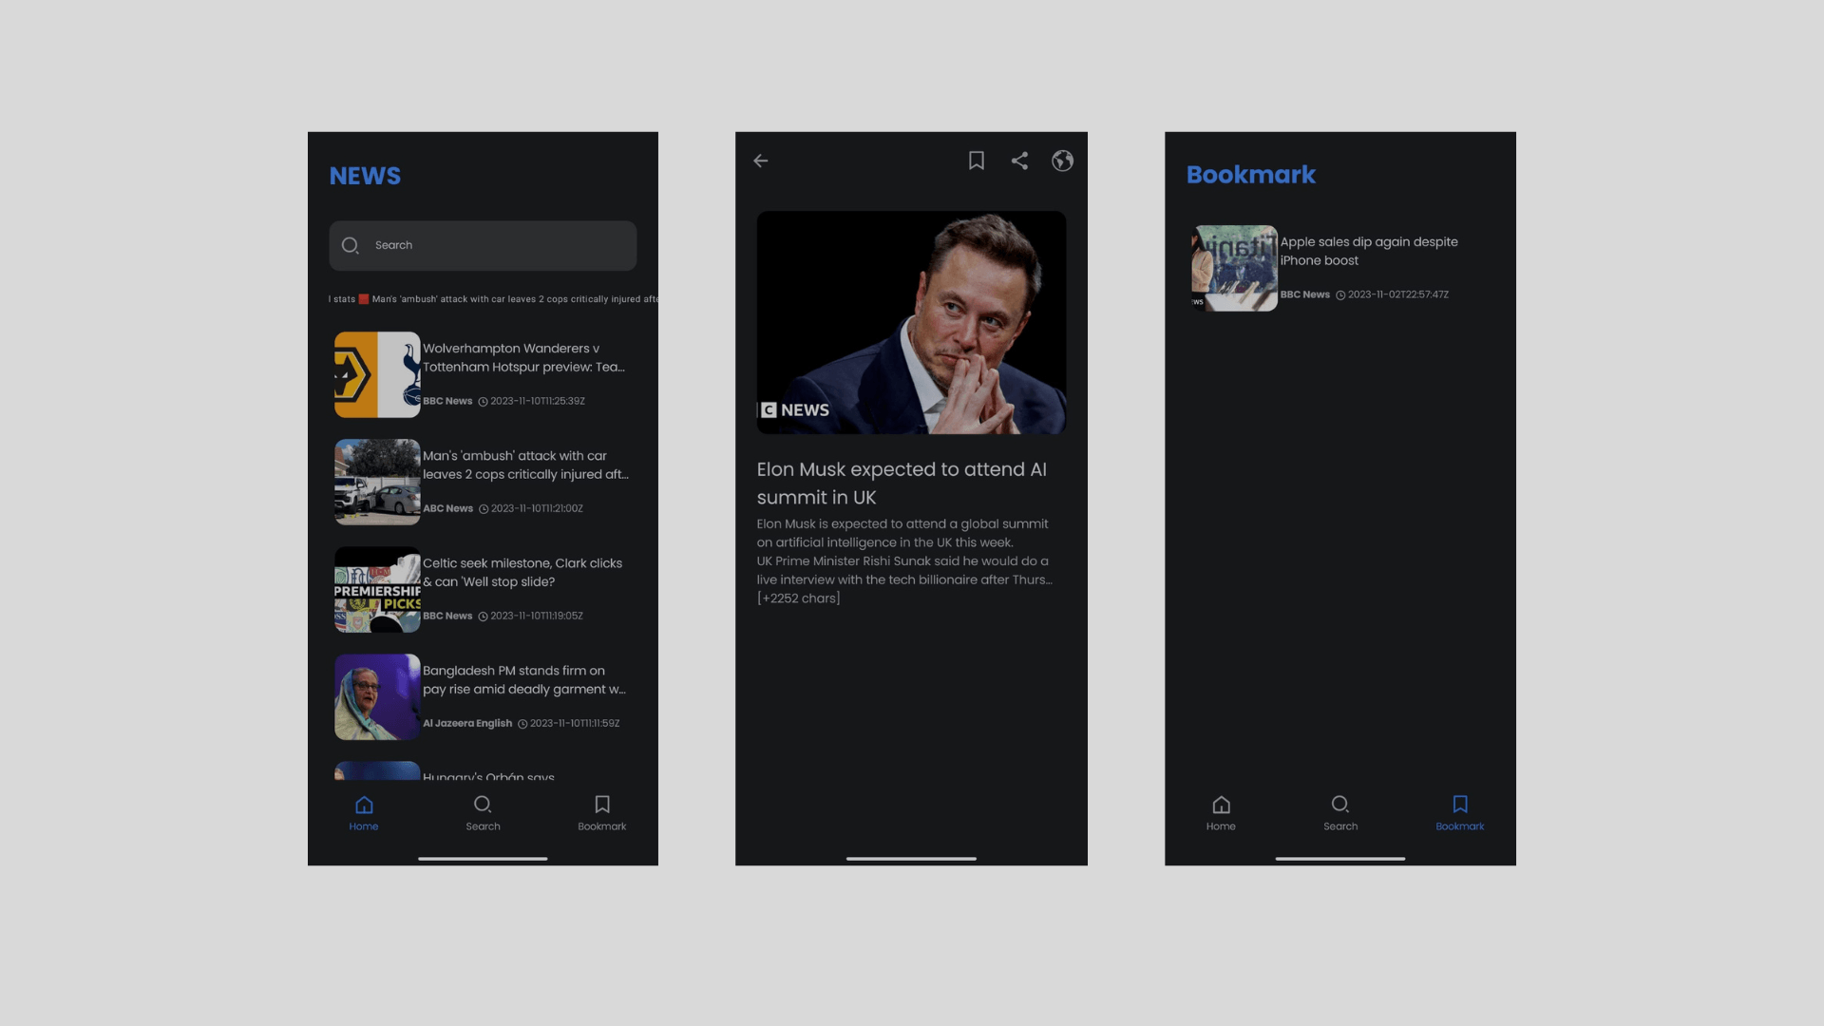Tap the Apple sales bookmark thumbnail
The height and width of the screenshot is (1026, 1824).
tap(1234, 268)
